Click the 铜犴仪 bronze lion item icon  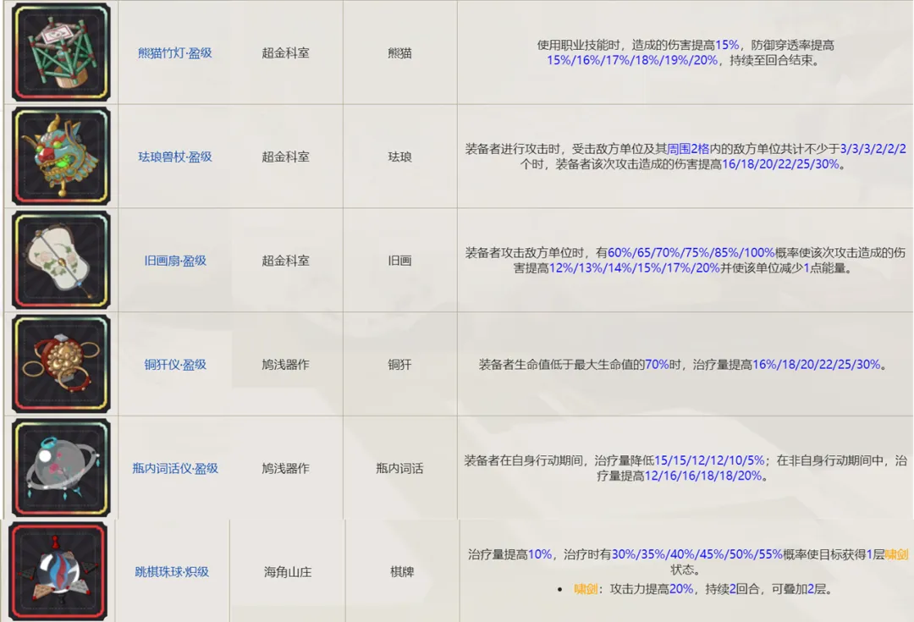[60, 365]
